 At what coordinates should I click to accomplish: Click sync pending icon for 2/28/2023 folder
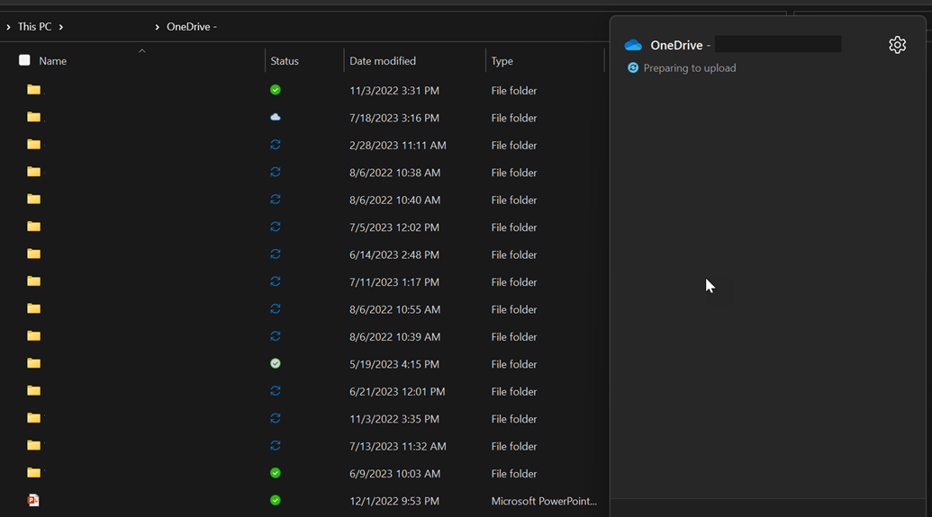[276, 145]
